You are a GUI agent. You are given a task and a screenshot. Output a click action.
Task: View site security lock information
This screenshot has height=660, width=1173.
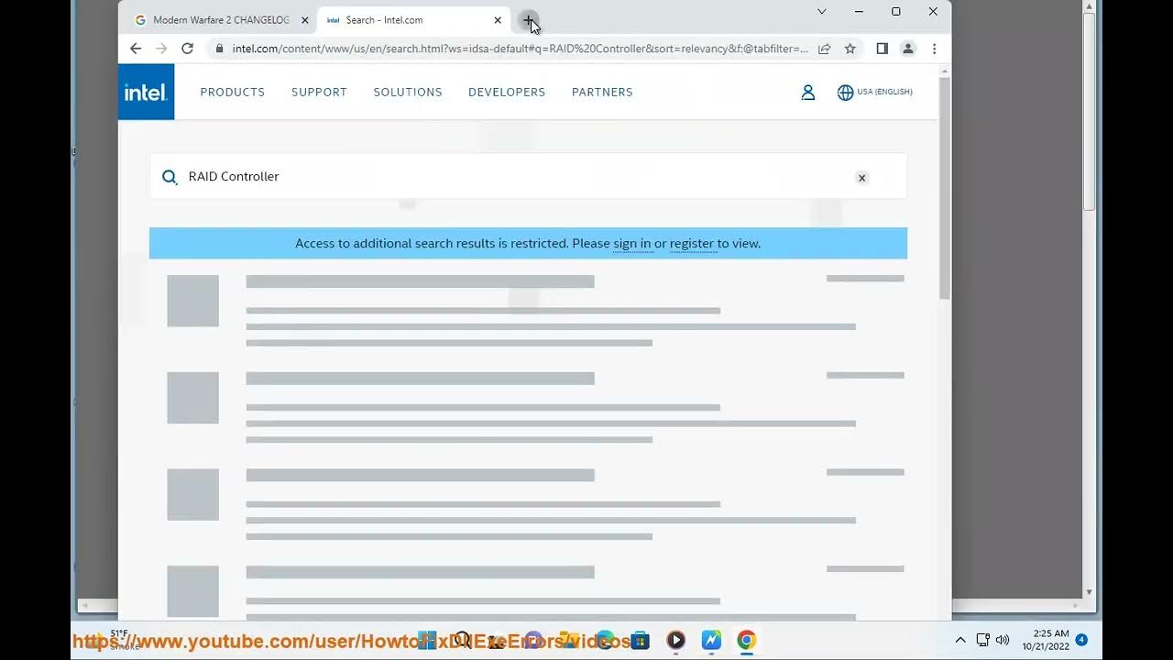[219, 49]
